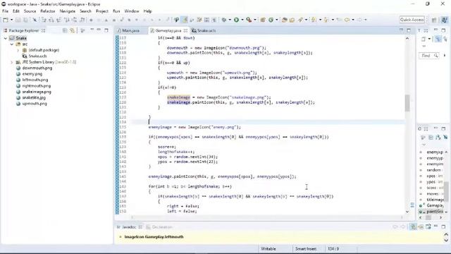Expand the JRE System Library node
Viewport: 451px width, 254px height.
point(12,62)
